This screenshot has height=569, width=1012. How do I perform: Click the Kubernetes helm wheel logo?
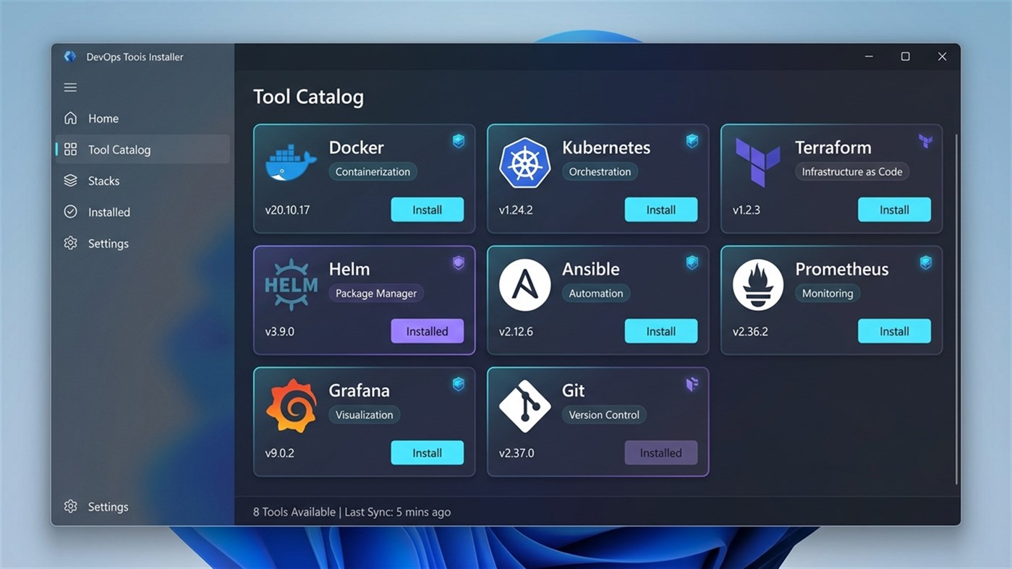(524, 163)
